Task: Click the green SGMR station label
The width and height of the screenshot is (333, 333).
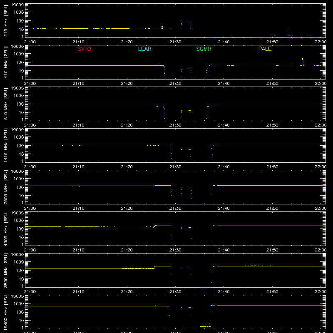Action: [204, 49]
